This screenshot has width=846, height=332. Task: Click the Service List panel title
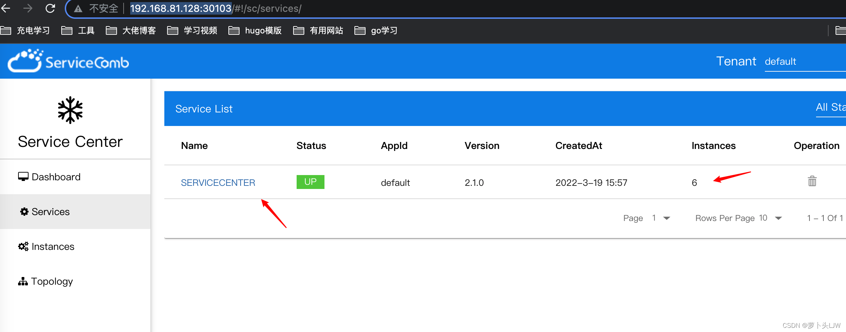204,109
